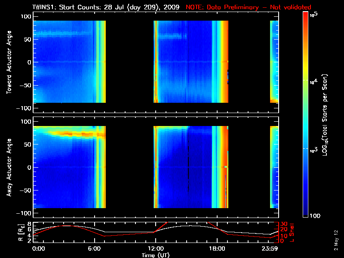Click the "-100" tick of the Away panel
Viewport: 344px width, 258px height.
click(24, 213)
